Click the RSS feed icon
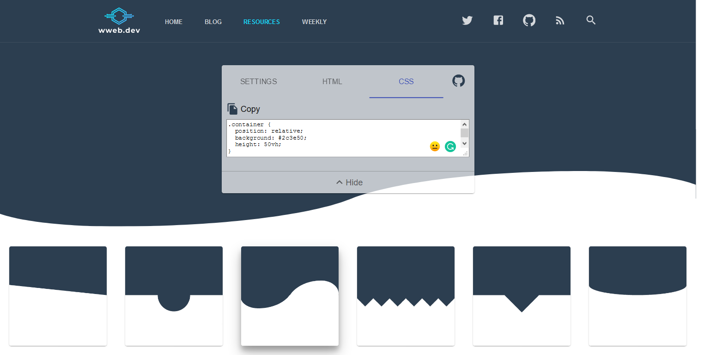Screen dimensions: 710x355 point(560,20)
